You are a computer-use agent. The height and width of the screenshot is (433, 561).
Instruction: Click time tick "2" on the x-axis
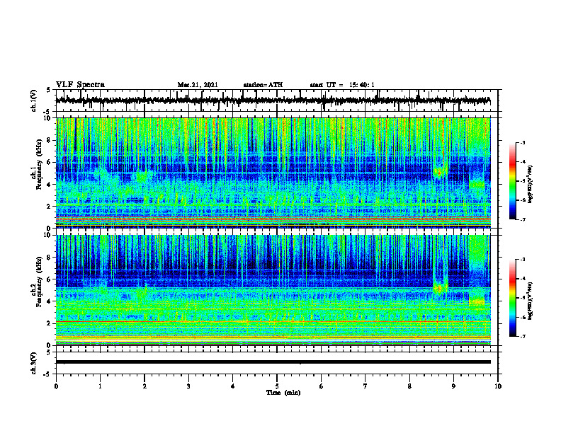click(144, 386)
